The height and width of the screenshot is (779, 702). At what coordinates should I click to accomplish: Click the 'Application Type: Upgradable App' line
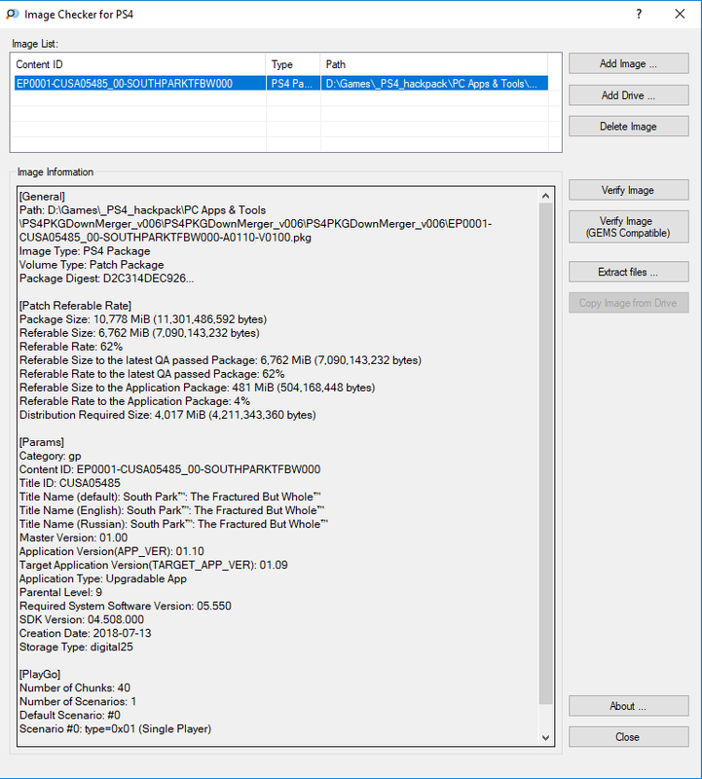[103, 578]
